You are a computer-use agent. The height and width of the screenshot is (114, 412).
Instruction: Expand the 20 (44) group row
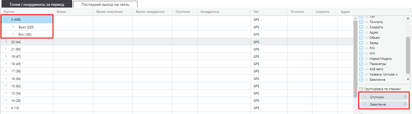6,42
